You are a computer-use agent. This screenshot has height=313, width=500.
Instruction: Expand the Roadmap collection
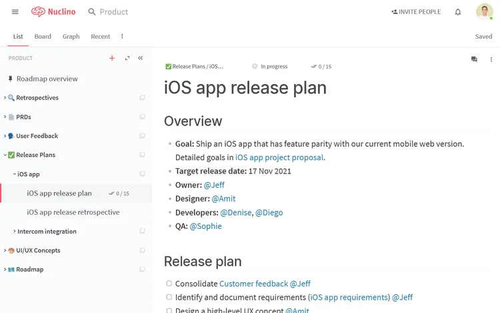[5, 270]
